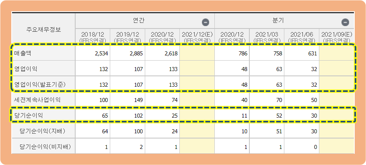
Task: Click the 2019/12 annual column header
Action: tap(127, 37)
